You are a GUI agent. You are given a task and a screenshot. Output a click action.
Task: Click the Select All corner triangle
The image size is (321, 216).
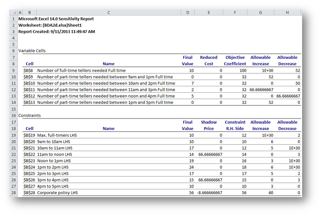tap(14, 13)
